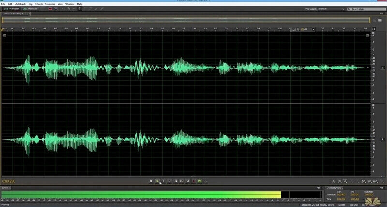Open the Window menu
The image size is (387, 207).
tap(70, 4)
